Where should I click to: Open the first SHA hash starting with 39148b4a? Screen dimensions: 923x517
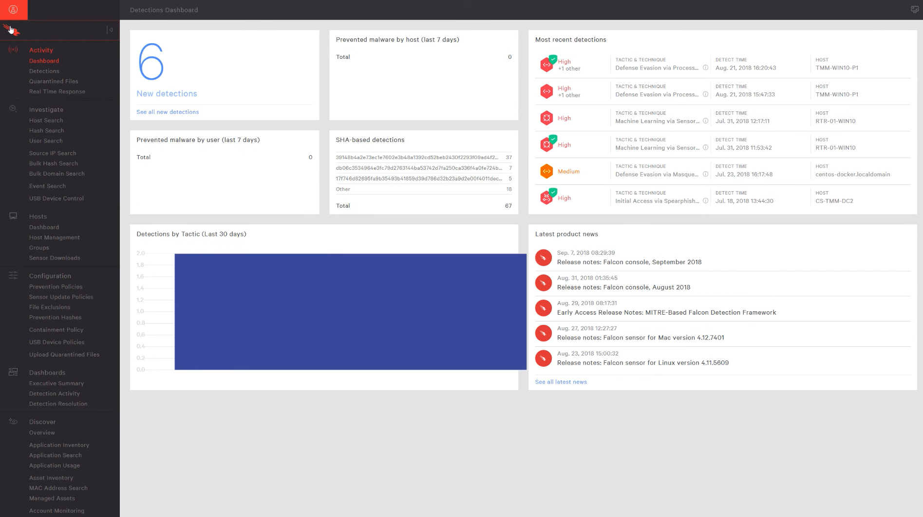tap(416, 158)
